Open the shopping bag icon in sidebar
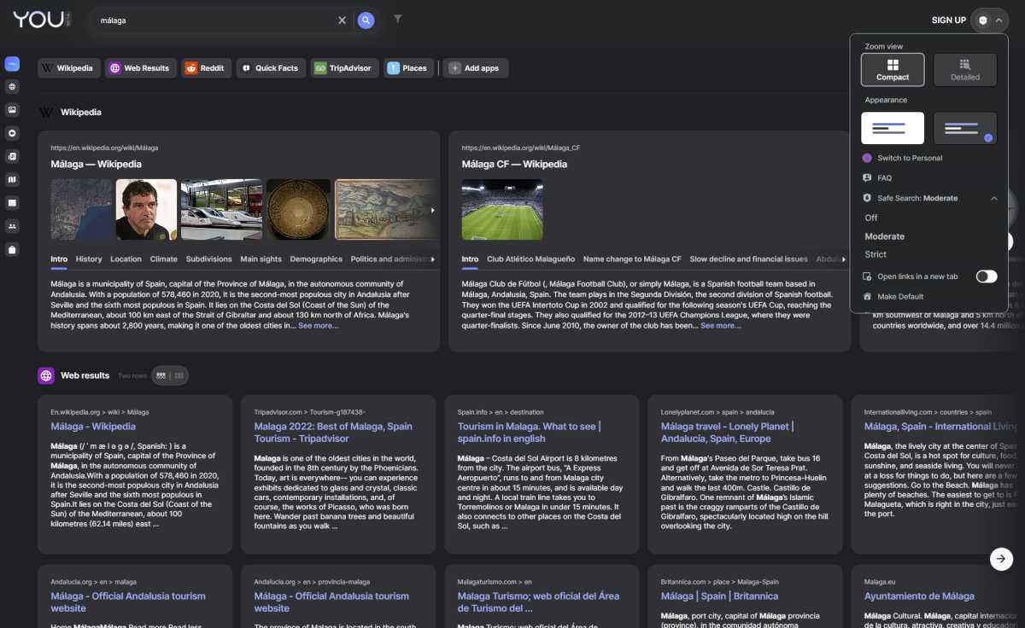This screenshot has height=628, width=1025. (12, 250)
